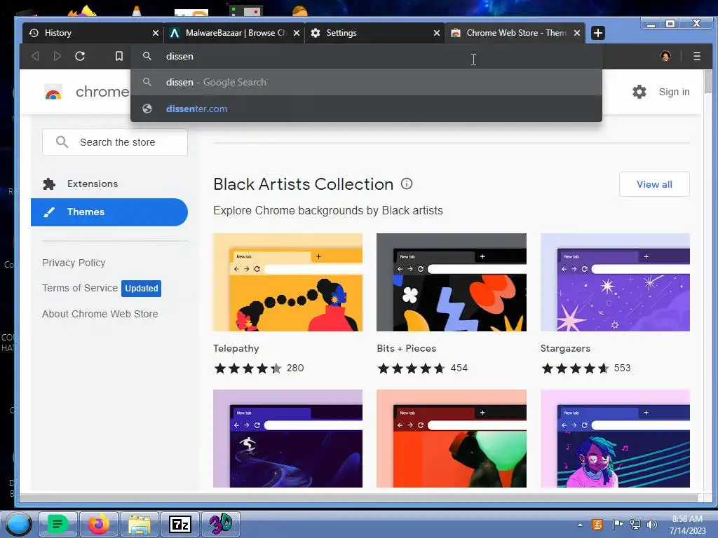The height and width of the screenshot is (538, 718).
Task: Open the surfer purple theme thumbnail
Action: point(287,439)
